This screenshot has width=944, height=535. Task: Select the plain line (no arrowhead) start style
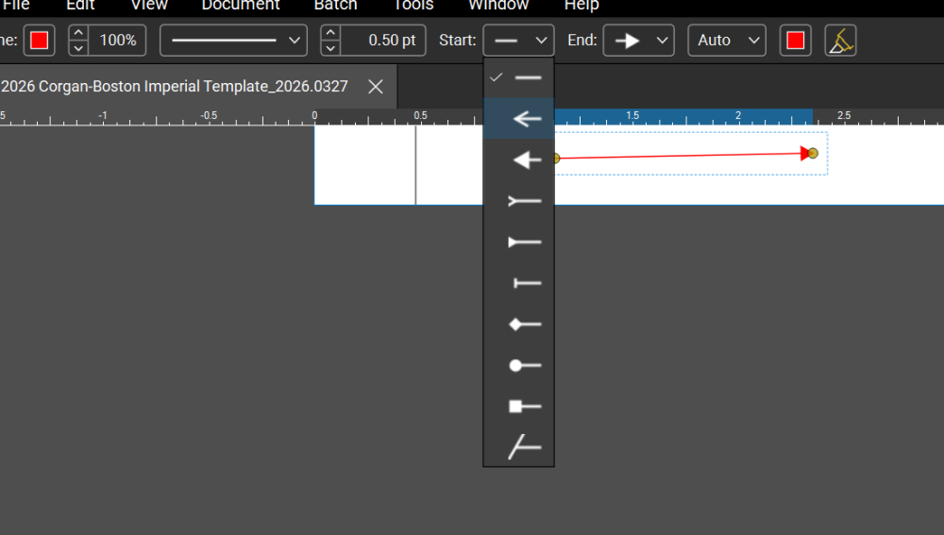pos(518,77)
